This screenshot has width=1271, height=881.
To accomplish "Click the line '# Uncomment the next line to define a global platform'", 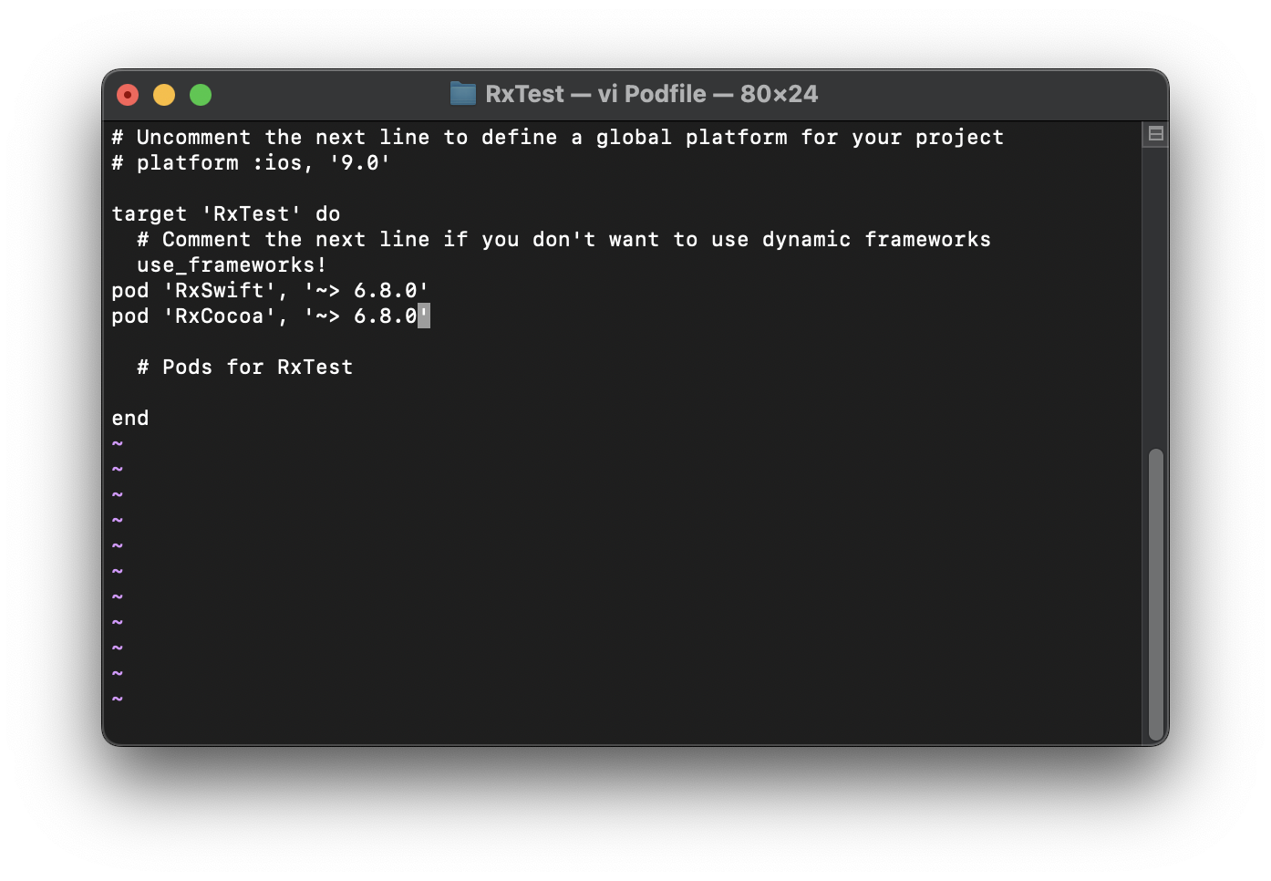I will tap(558, 138).
